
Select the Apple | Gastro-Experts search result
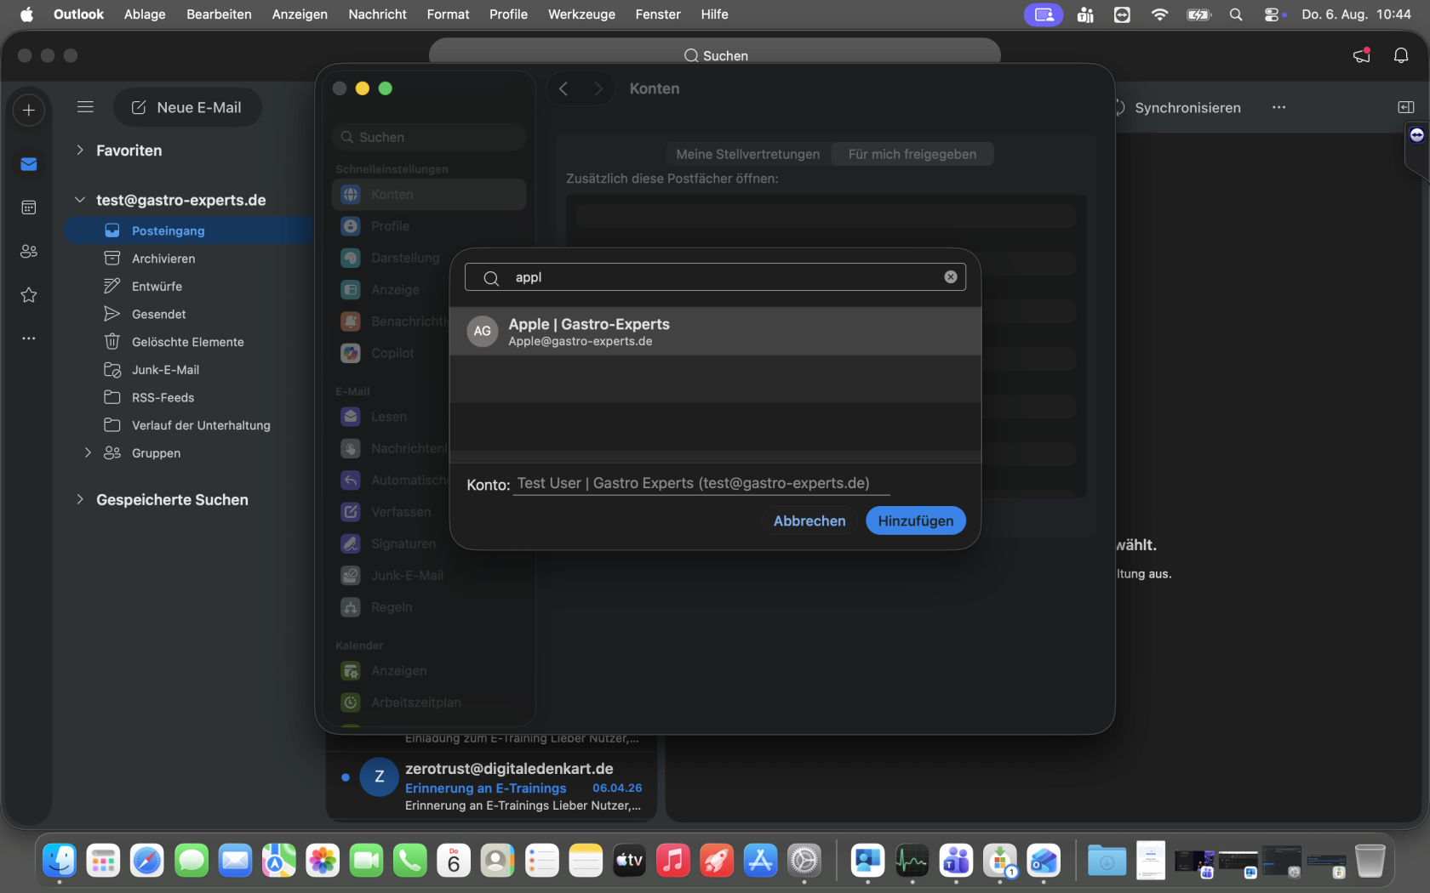pyautogui.click(x=715, y=332)
